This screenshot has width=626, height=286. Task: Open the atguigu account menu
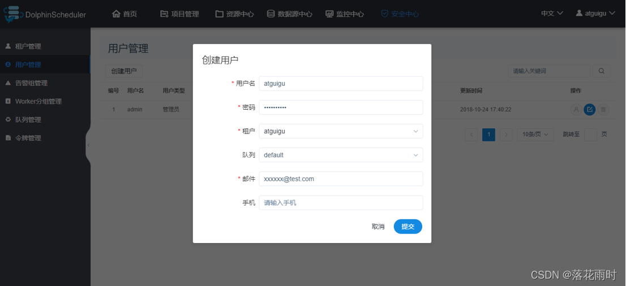(x=595, y=13)
